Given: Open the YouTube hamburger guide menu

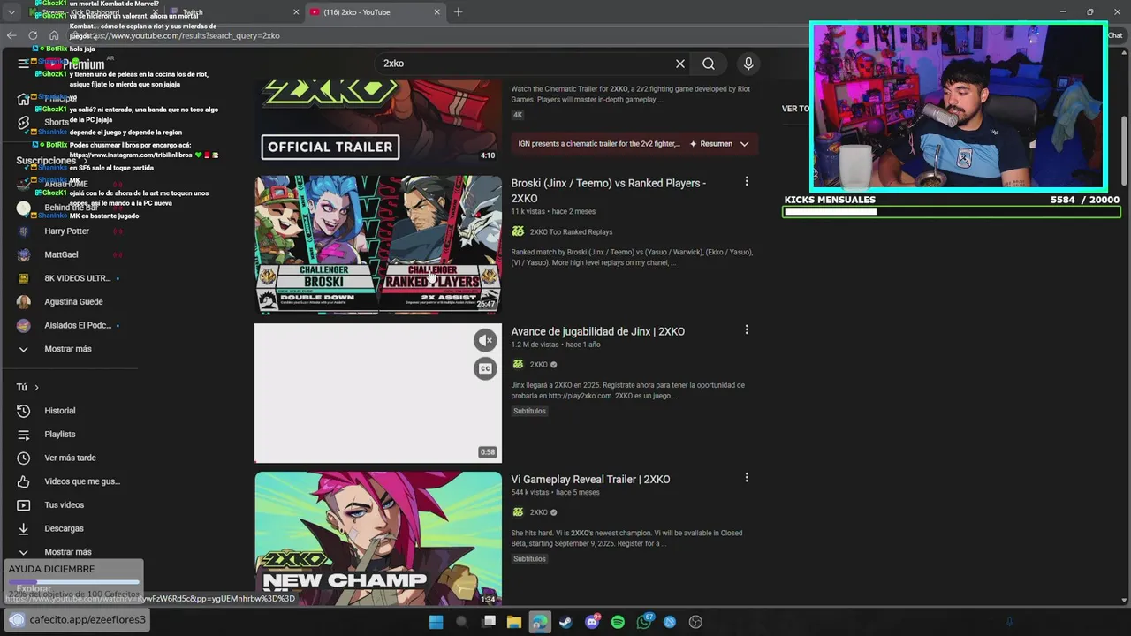Looking at the screenshot, I should click(x=23, y=64).
